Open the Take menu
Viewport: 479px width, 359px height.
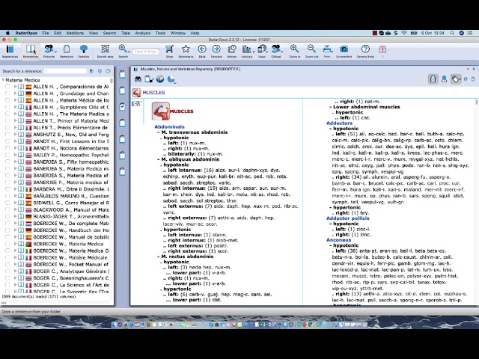(126, 33)
